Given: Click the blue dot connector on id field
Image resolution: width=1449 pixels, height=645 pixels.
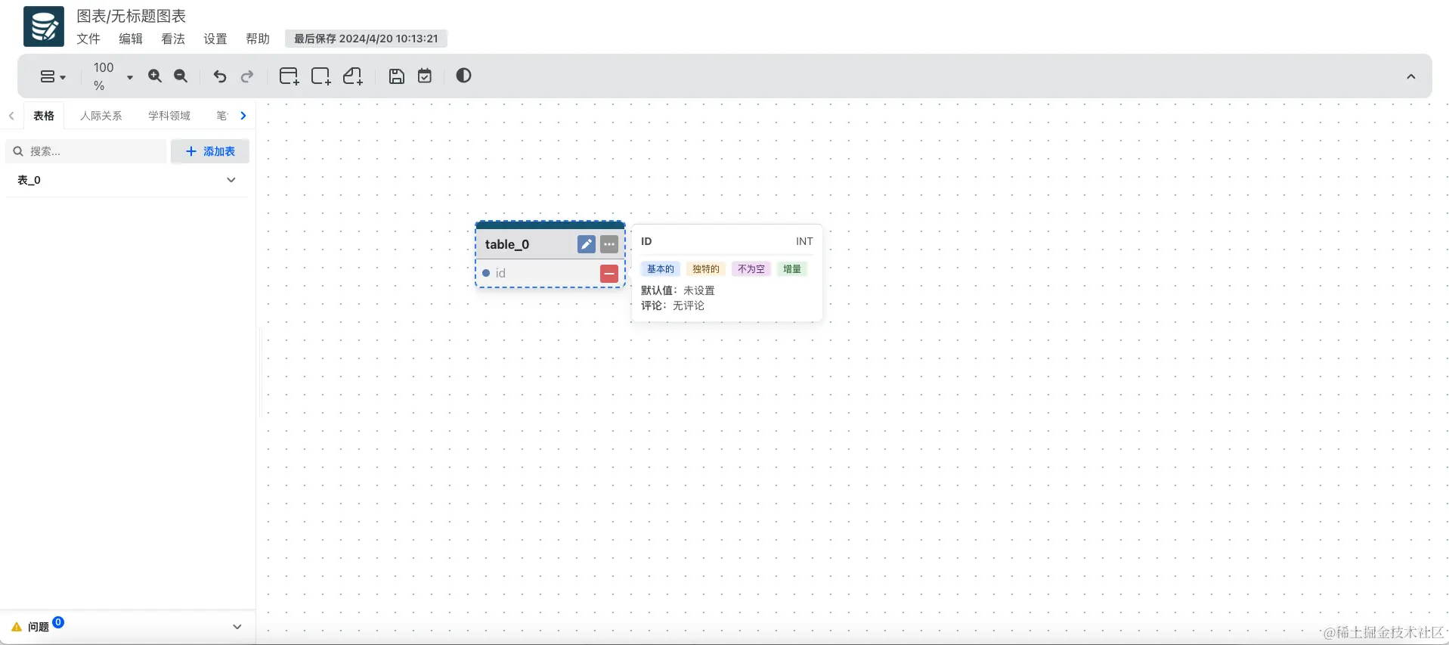Looking at the screenshot, I should coord(486,273).
